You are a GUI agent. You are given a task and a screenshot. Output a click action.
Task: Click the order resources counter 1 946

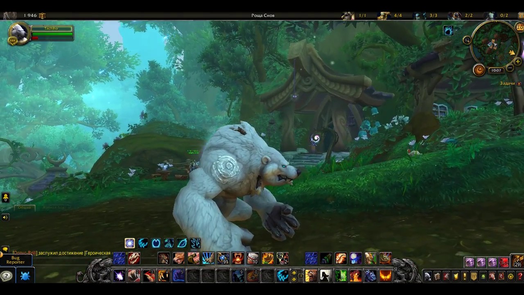pyautogui.click(x=34, y=16)
